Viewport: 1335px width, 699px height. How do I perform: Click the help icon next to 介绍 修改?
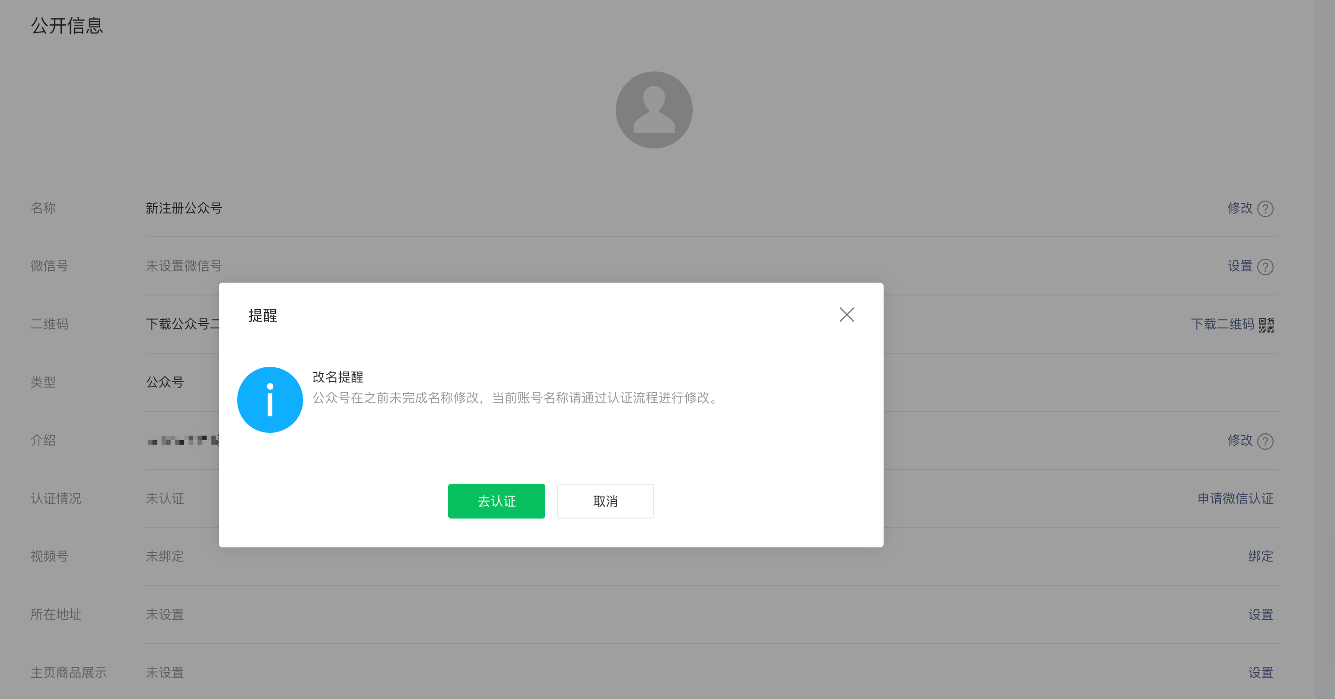[x=1265, y=441]
